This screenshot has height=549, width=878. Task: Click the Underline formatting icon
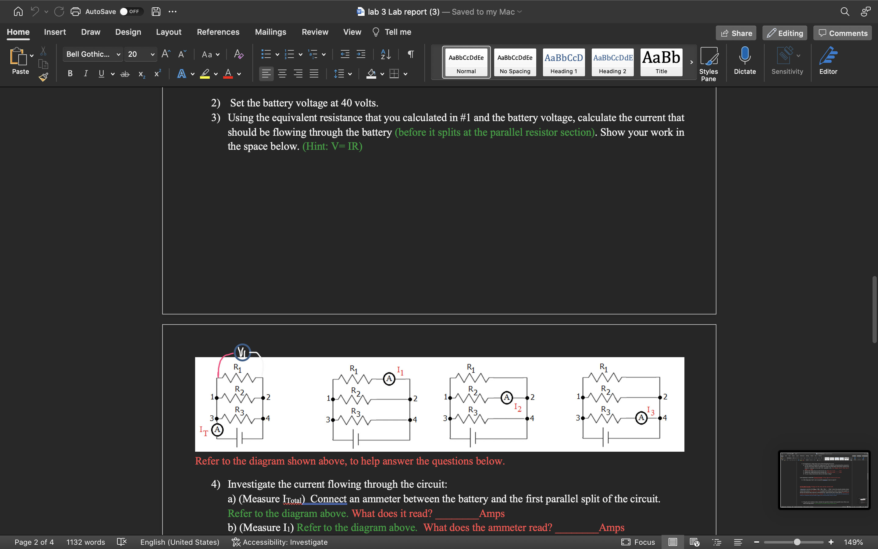click(101, 75)
